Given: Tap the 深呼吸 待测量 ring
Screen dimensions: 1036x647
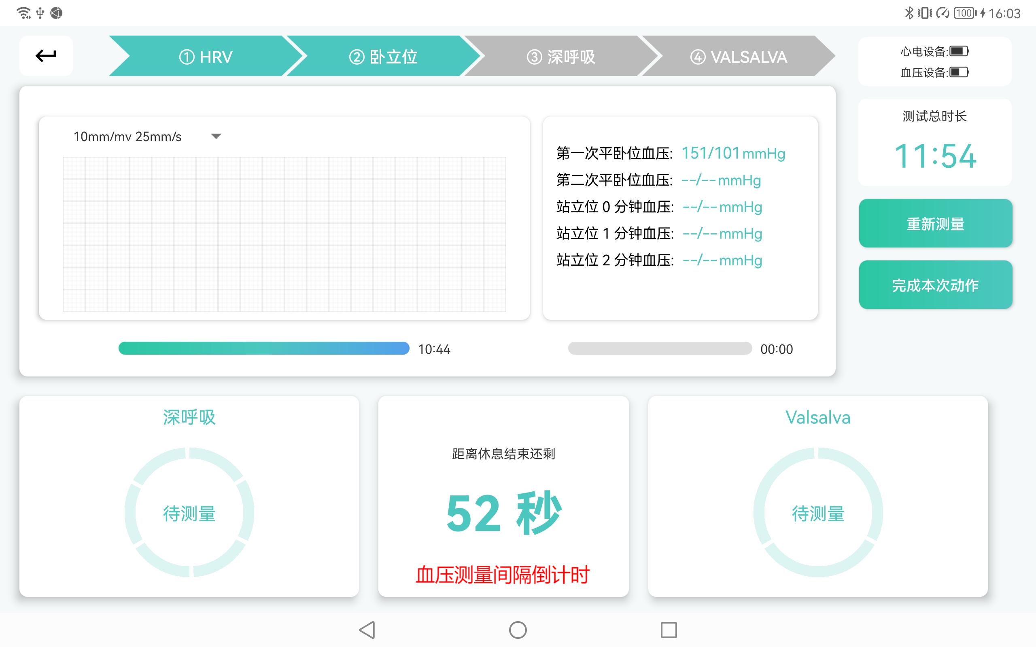Looking at the screenshot, I should pyautogui.click(x=189, y=512).
